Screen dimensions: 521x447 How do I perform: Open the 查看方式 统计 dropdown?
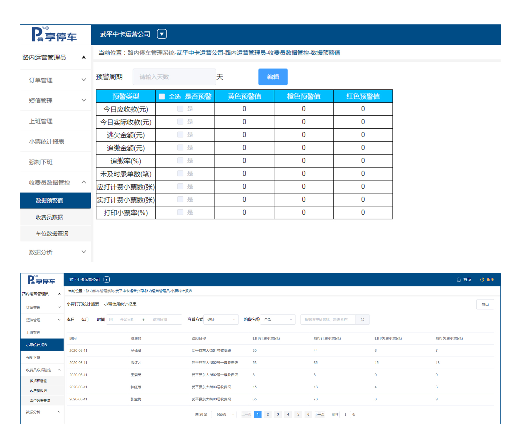pyautogui.click(x=221, y=319)
